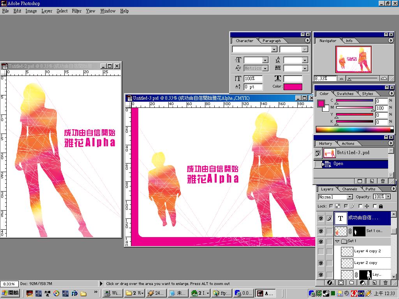Open the Normal blending mode dropdown
Viewport: 399px width, 299px height.
pos(350,197)
